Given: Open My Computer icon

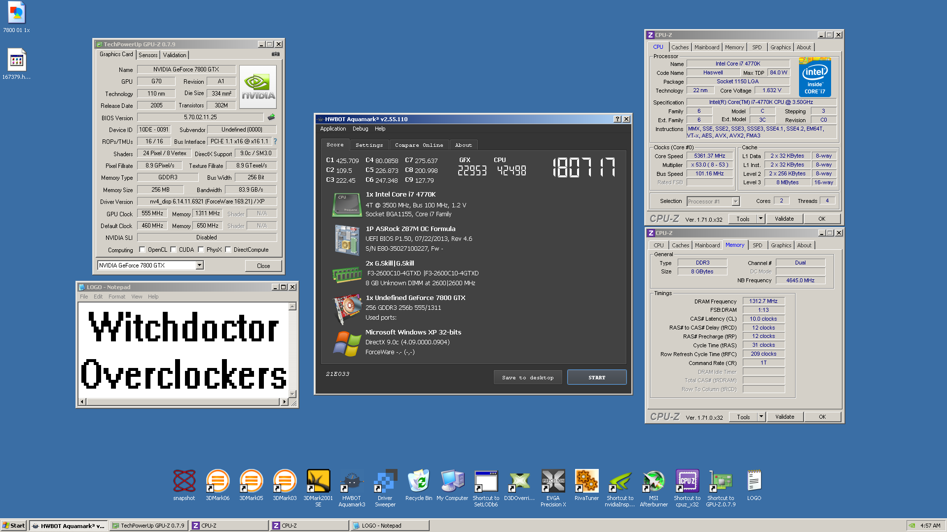Looking at the screenshot, I should (452, 485).
